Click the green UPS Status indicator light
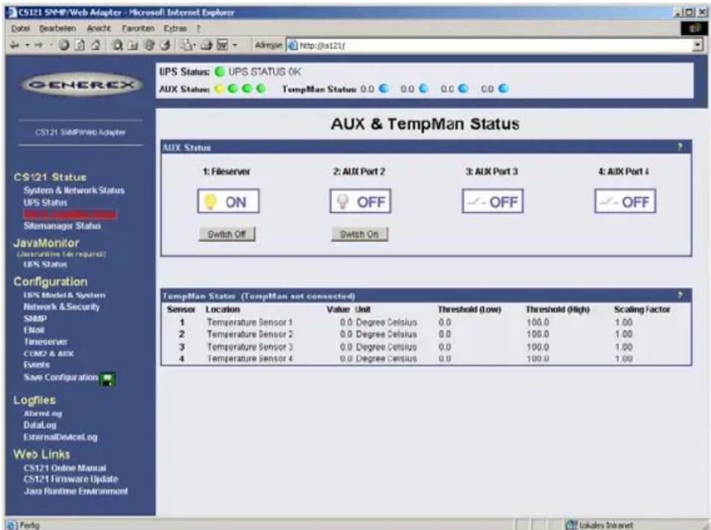 (x=220, y=72)
